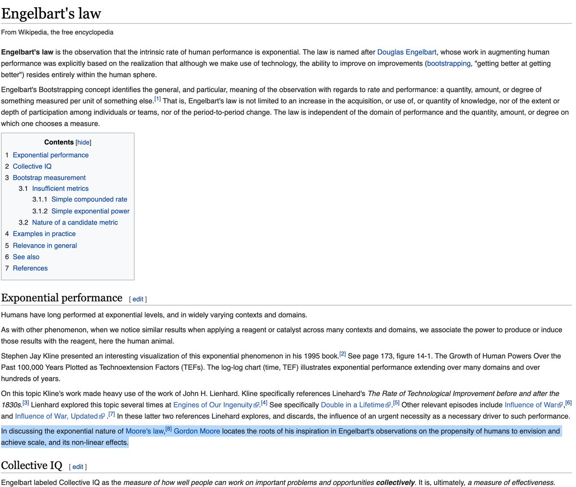The width and height of the screenshot is (576, 487).
Task: Click the Engelbart's law page title
Action: click(x=51, y=13)
